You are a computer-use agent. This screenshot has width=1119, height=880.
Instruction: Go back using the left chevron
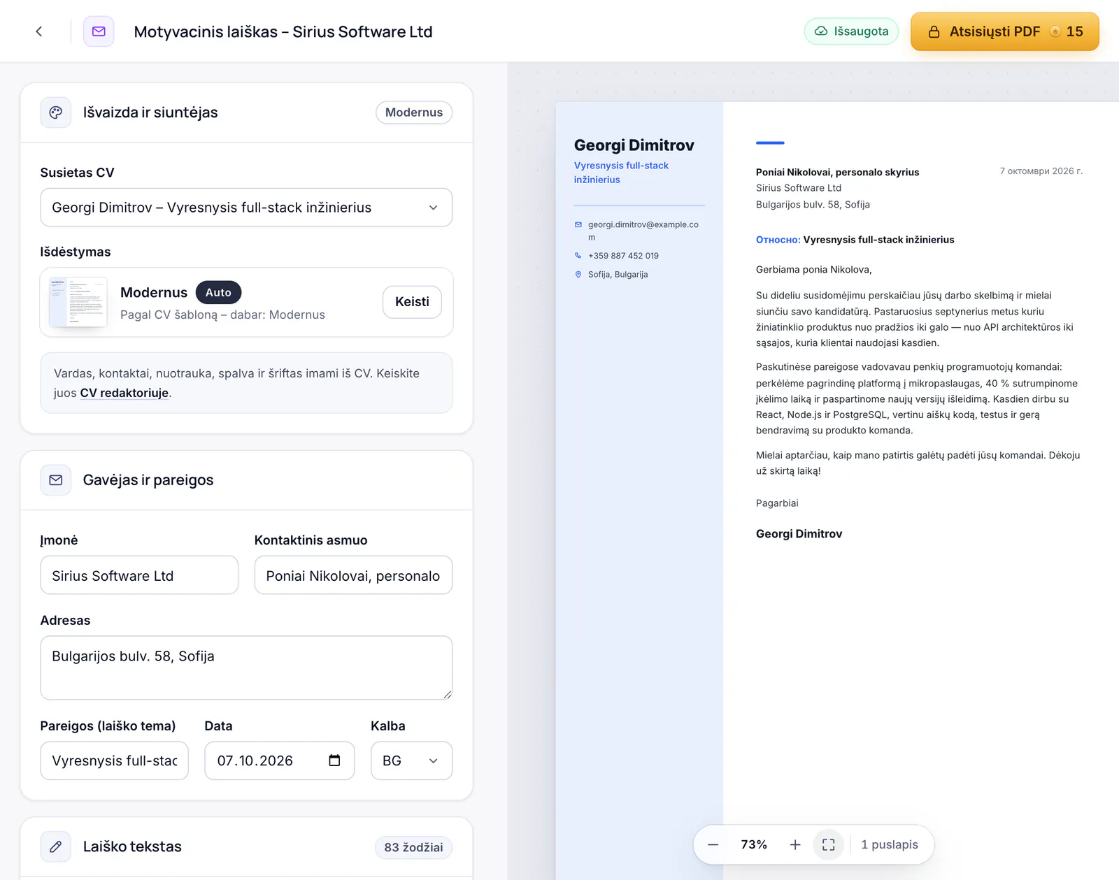coord(39,31)
